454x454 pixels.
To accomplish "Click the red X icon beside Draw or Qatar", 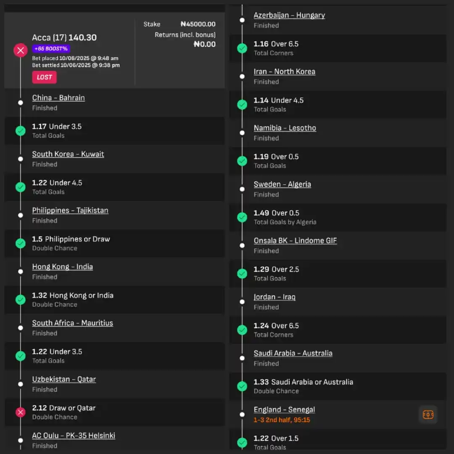I will 20,412.
